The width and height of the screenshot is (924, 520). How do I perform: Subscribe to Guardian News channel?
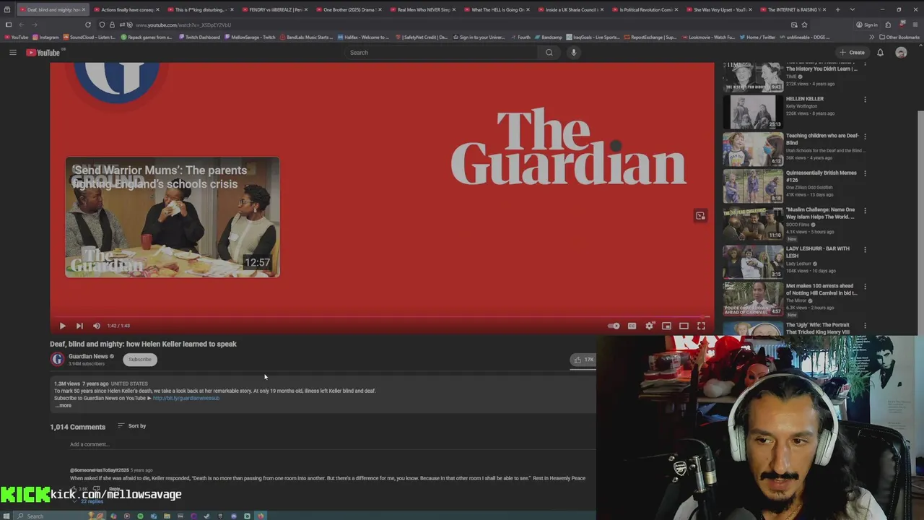[140, 359]
